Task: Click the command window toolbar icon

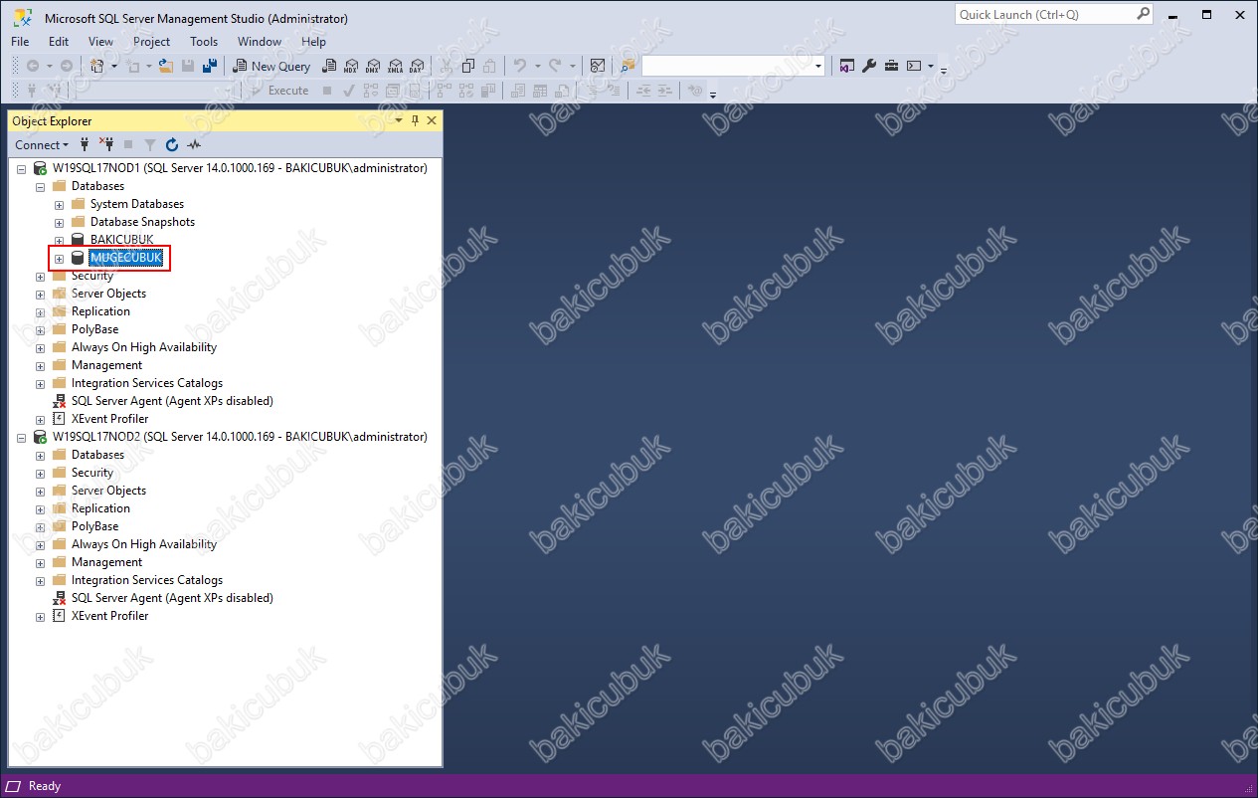Action: click(x=914, y=66)
